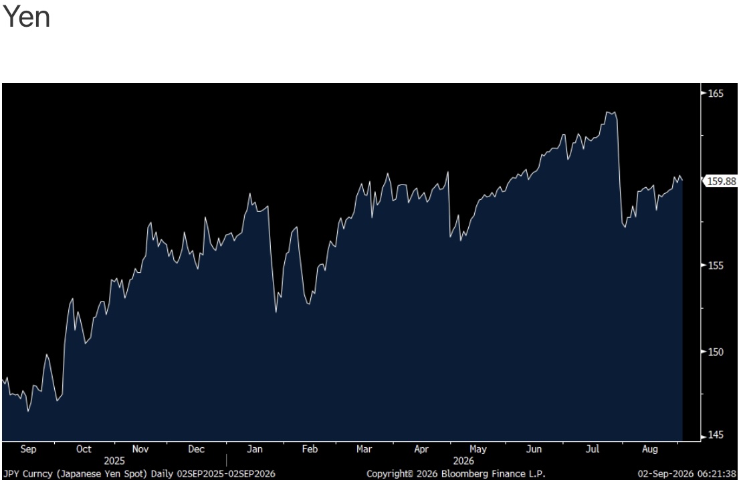Select the May month label on axis

tap(478, 449)
